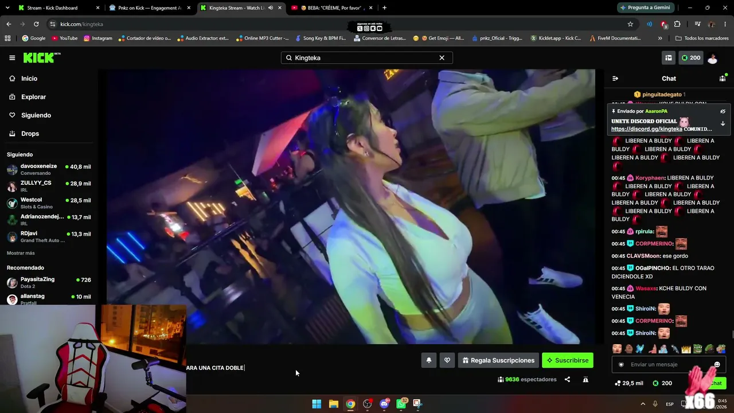This screenshot has width=734, height=413.
Task: Expand the pinned message arrow
Action: (x=723, y=123)
